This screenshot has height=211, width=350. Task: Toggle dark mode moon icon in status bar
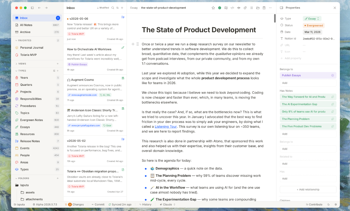(329, 204)
